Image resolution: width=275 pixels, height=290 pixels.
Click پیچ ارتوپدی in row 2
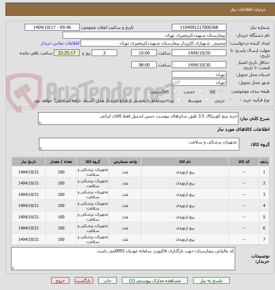click(185, 183)
